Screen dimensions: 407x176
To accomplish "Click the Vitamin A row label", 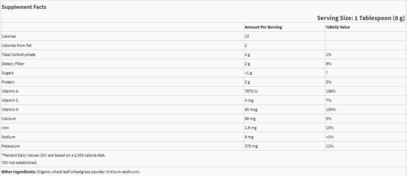I will point(11,91).
